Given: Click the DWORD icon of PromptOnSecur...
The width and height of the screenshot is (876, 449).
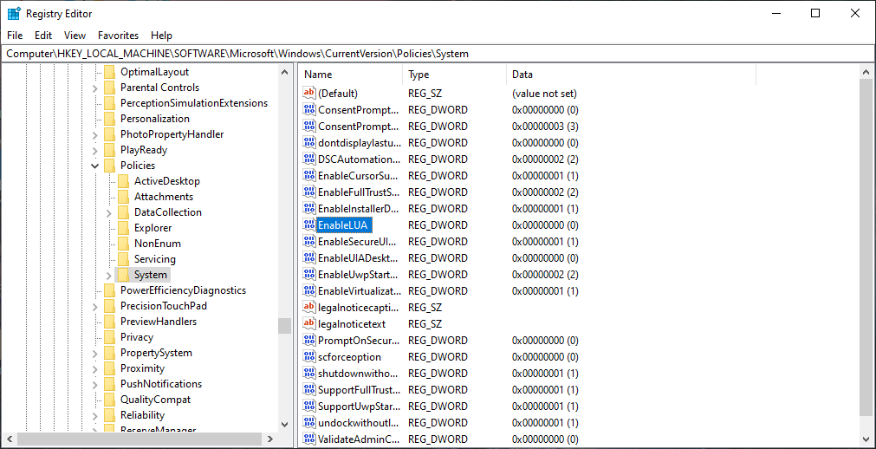Looking at the screenshot, I should click(x=309, y=340).
